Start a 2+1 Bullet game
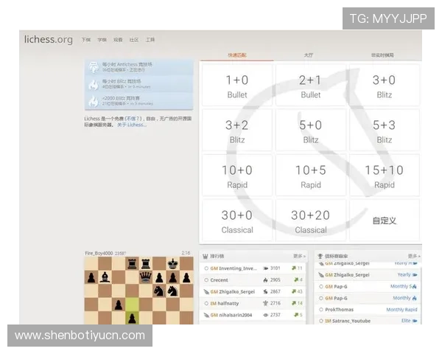 click(x=311, y=86)
